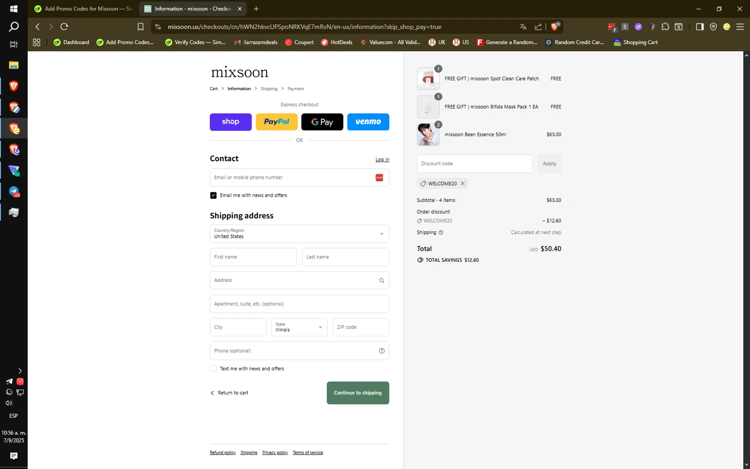750x469 pixels.
Task: Reload the page with the refresh icon
Action: (64, 27)
